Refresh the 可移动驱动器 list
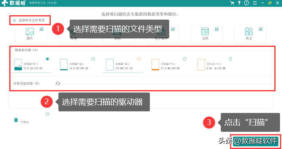The image size is (282, 149). 58,83
